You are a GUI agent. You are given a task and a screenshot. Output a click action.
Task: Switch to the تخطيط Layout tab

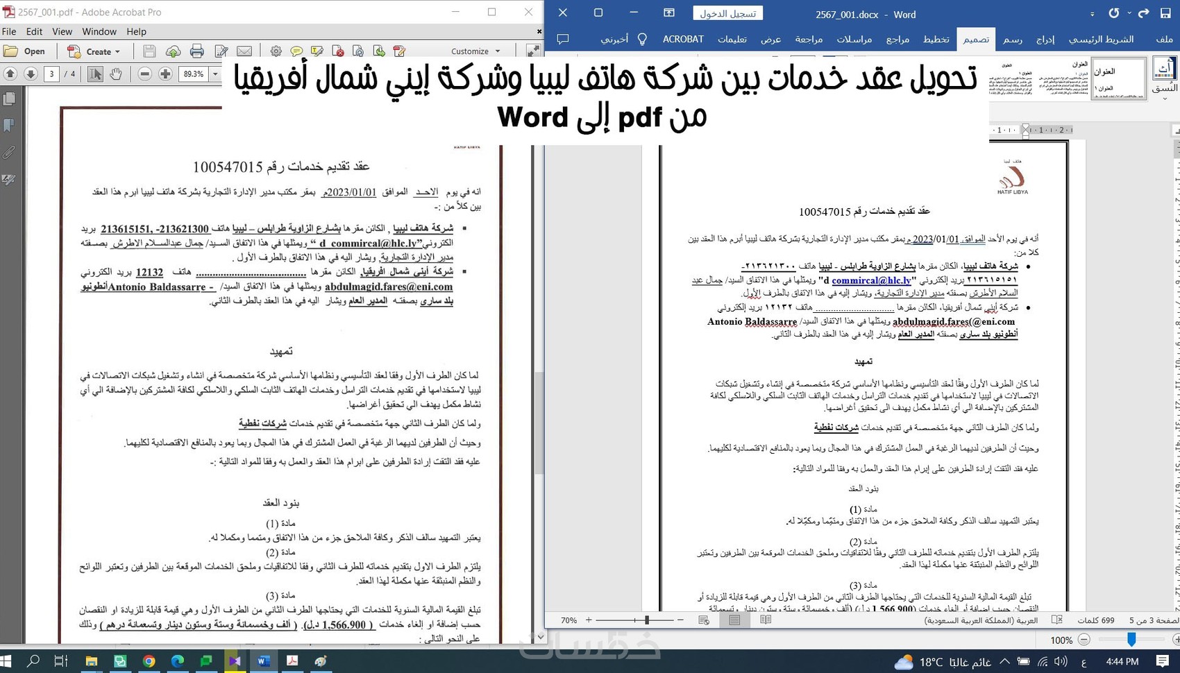click(x=936, y=39)
